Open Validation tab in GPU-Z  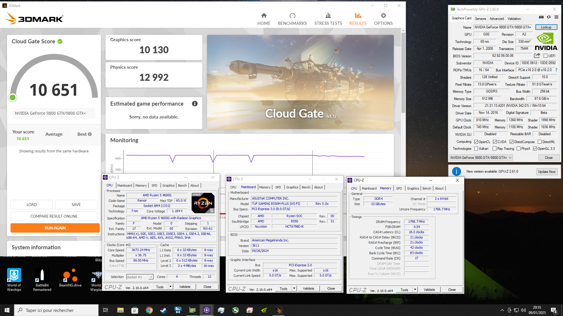click(x=514, y=18)
